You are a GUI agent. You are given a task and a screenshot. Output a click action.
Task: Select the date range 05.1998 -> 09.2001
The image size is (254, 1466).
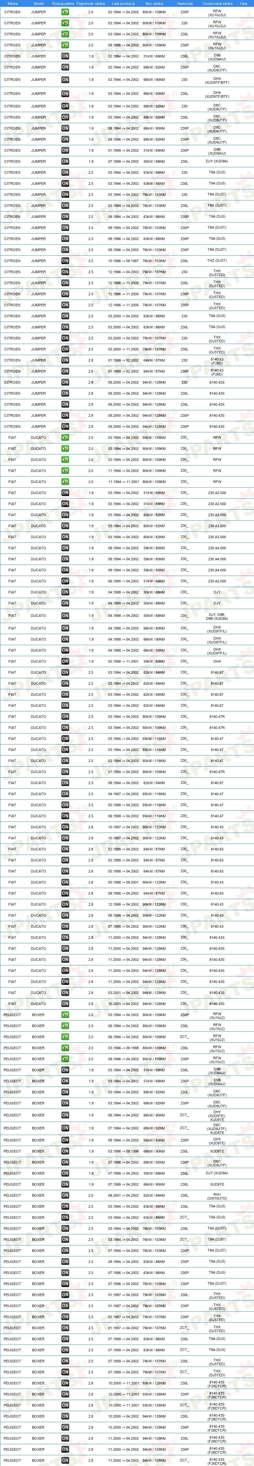pyautogui.click(x=123, y=882)
